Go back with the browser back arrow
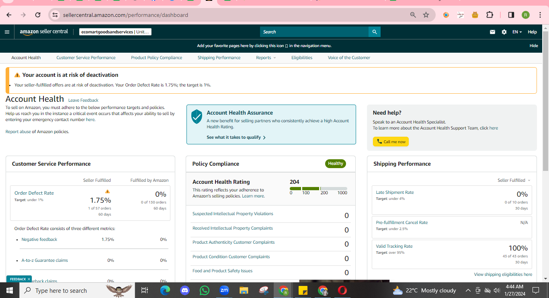Screen dimensions: 549x298 coord(9,15)
